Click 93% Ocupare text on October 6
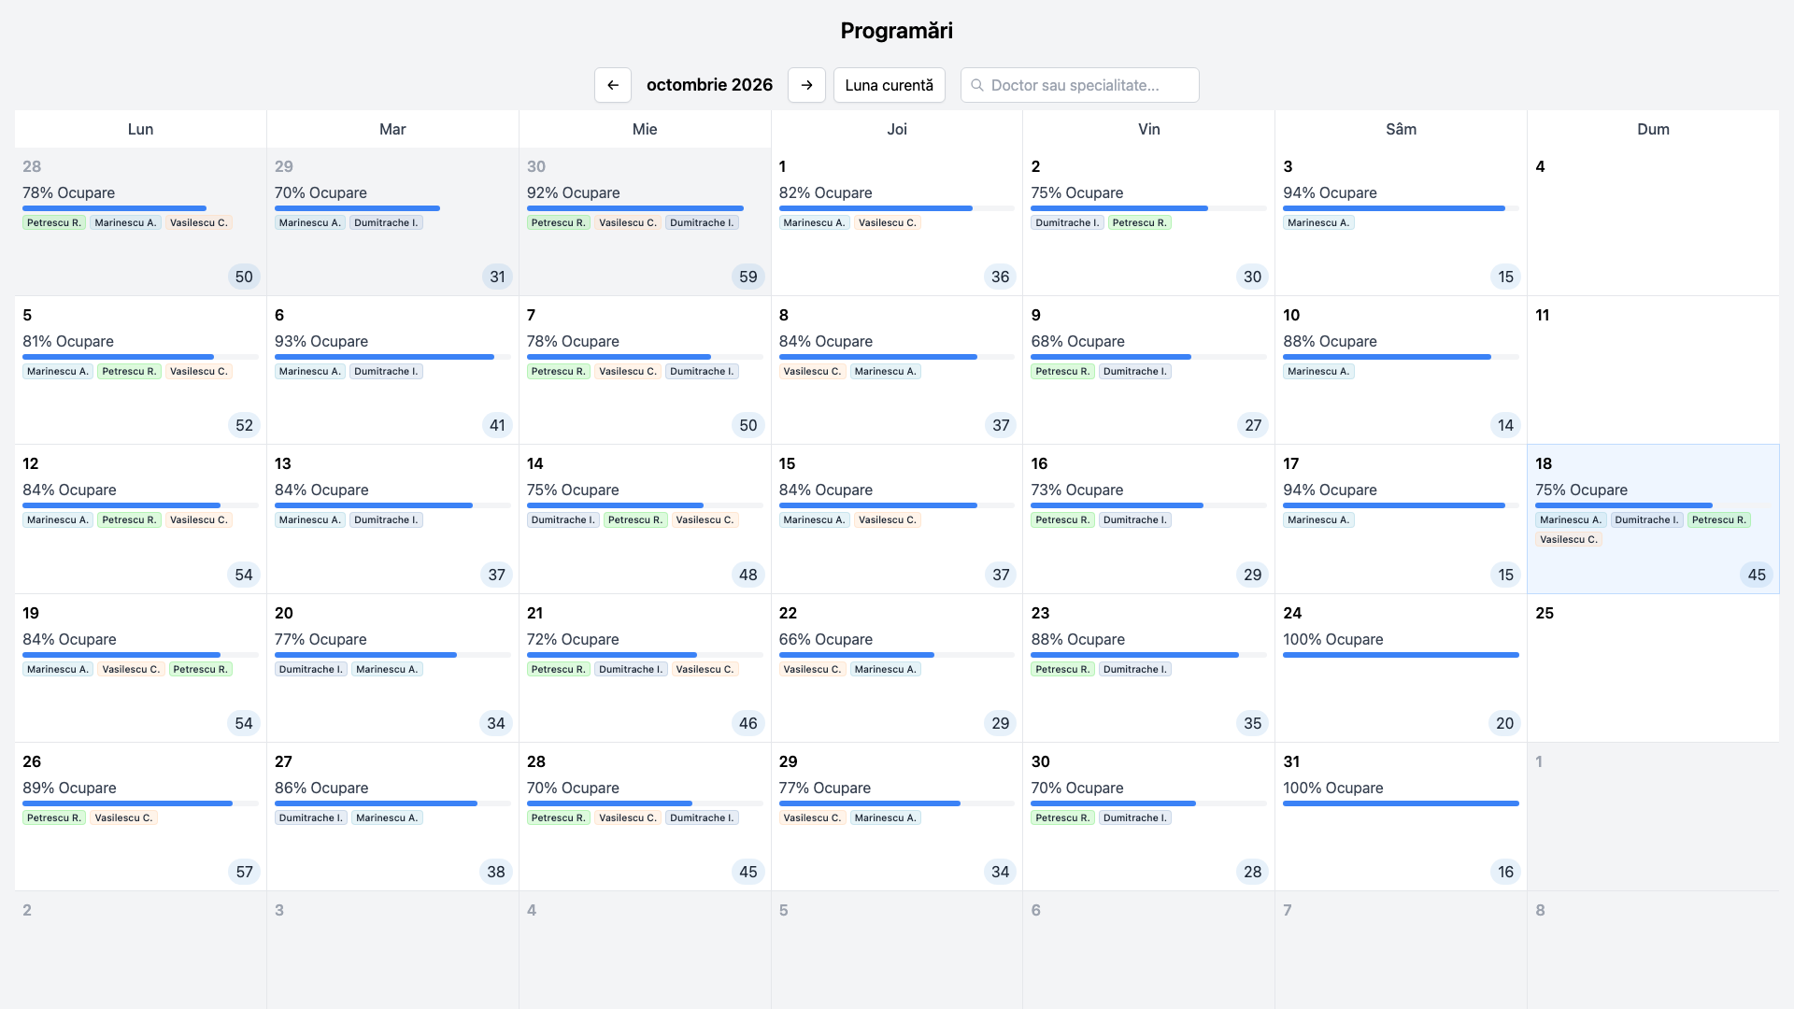Image resolution: width=1794 pixels, height=1009 pixels. click(x=321, y=341)
